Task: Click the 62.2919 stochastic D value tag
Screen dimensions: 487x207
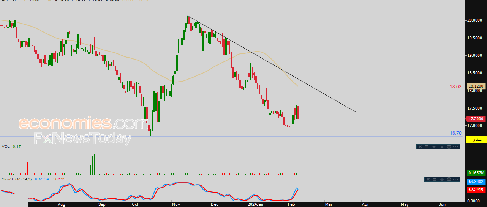Action: [476, 189]
